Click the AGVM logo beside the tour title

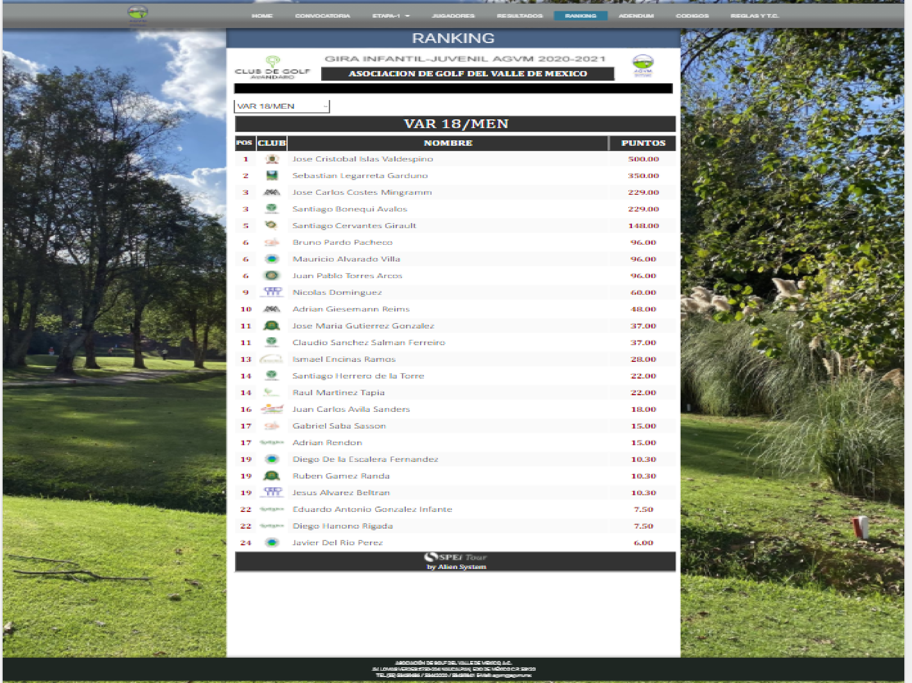(643, 66)
